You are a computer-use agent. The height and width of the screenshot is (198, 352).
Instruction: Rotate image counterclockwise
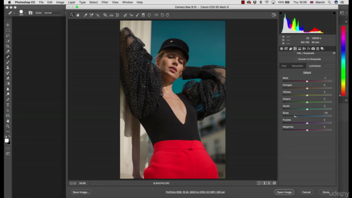(x=162, y=15)
